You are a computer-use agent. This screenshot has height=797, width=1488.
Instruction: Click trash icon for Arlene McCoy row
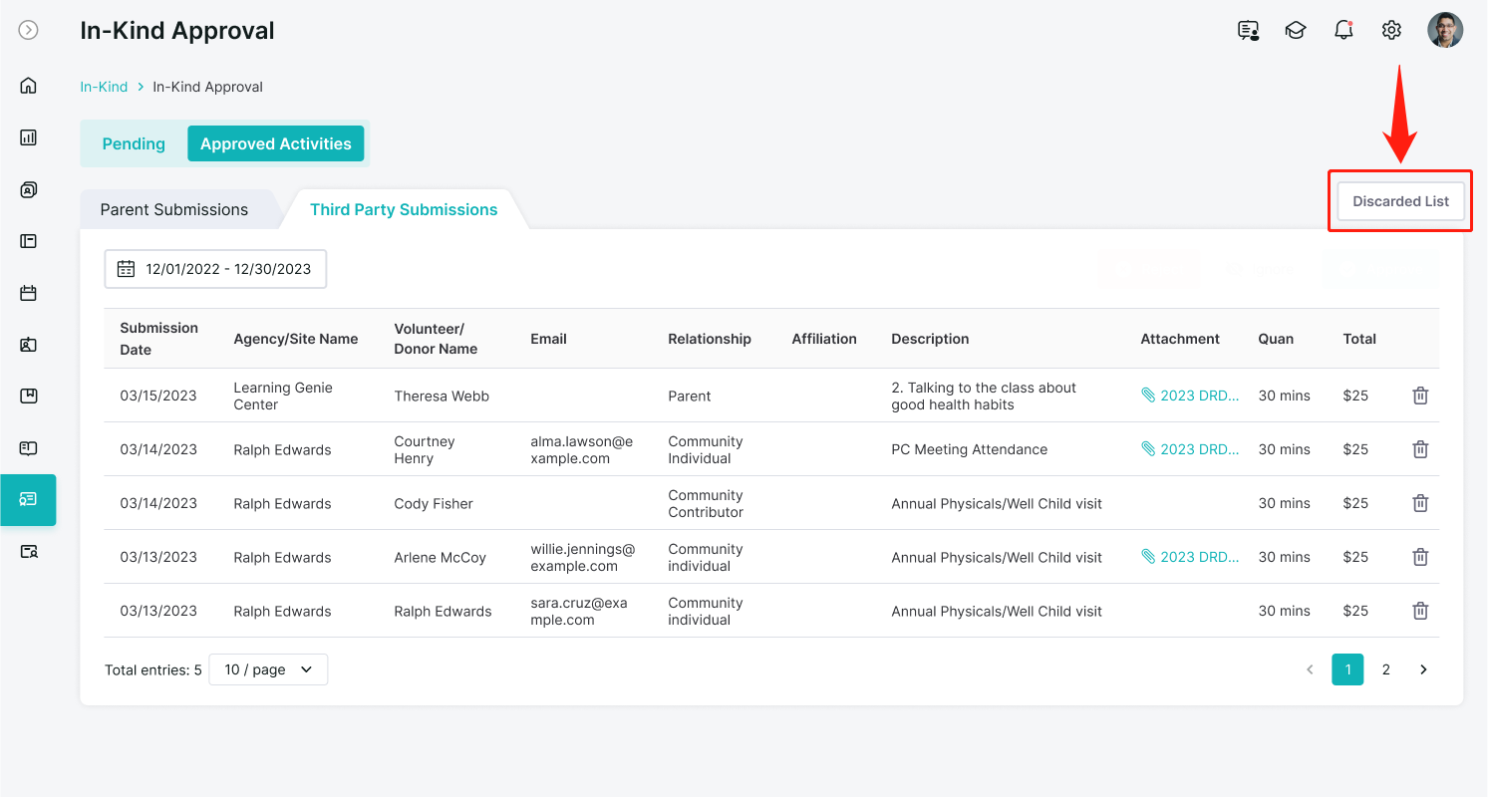(x=1420, y=557)
